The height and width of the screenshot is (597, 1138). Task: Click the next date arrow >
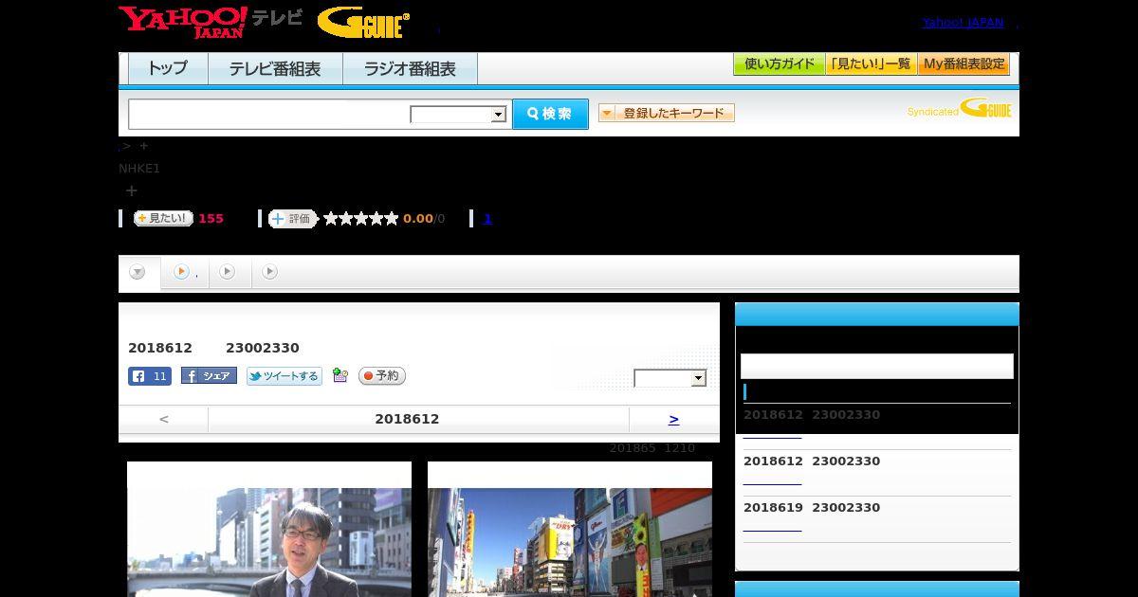674,419
